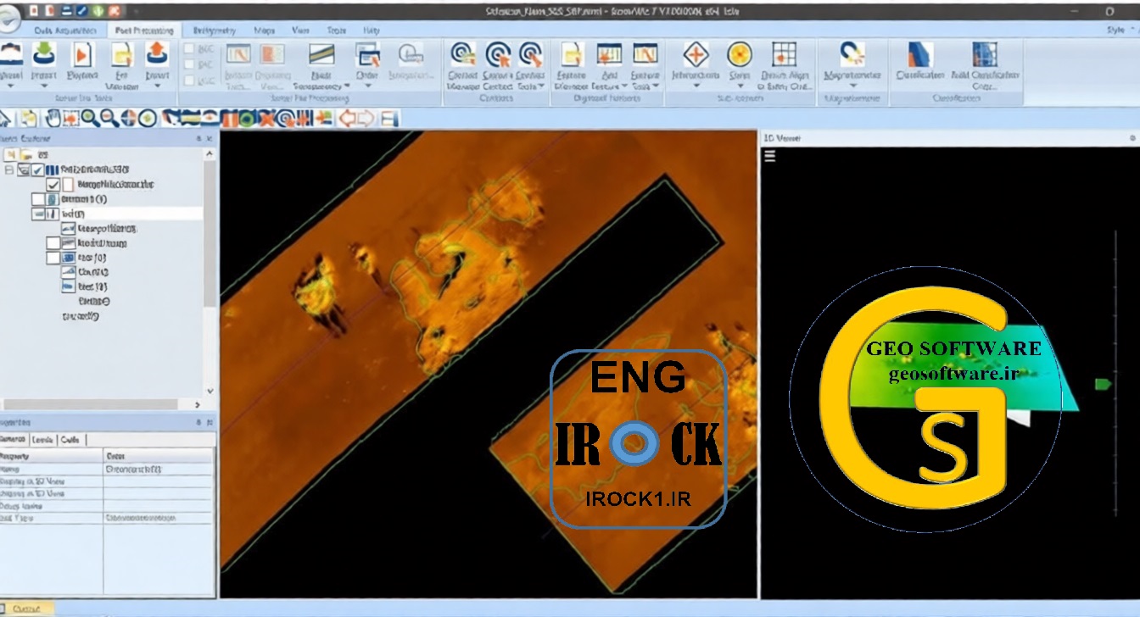Image resolution: width=1140 pixels, height=617 pixels.
Task: Click the down arrow of the tree scrollbar
Action: point(210,391)
